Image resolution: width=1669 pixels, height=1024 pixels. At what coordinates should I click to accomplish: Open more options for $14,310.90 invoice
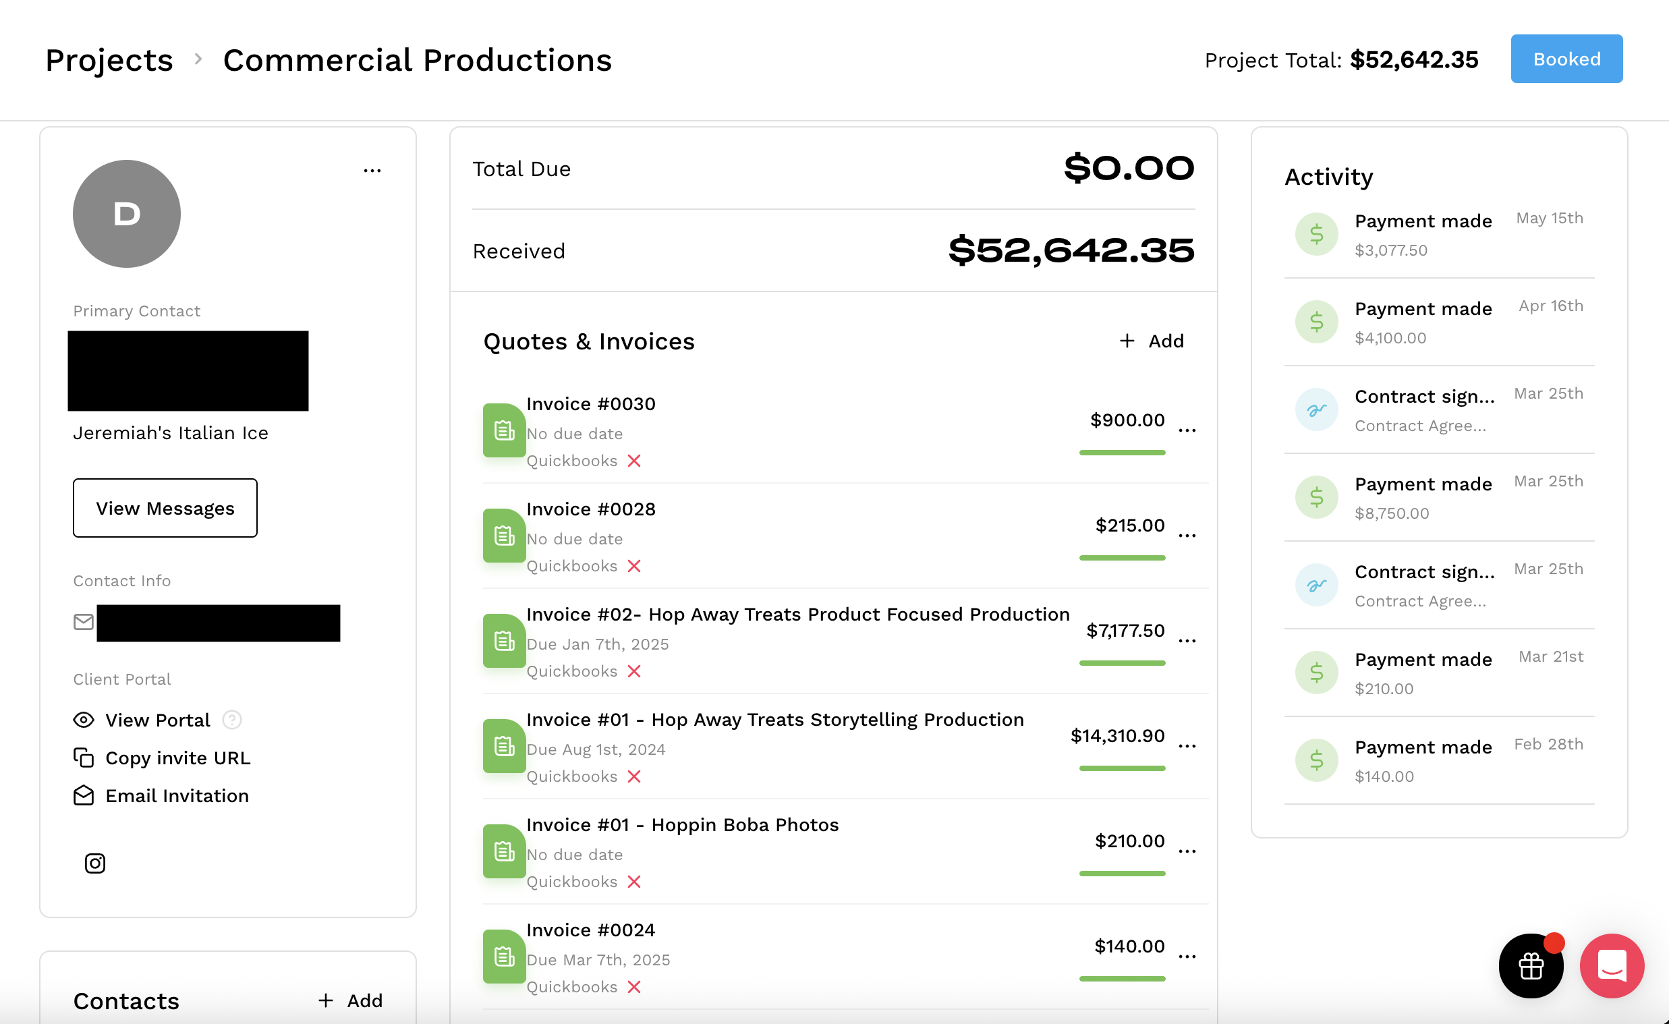click(1187, 746)
